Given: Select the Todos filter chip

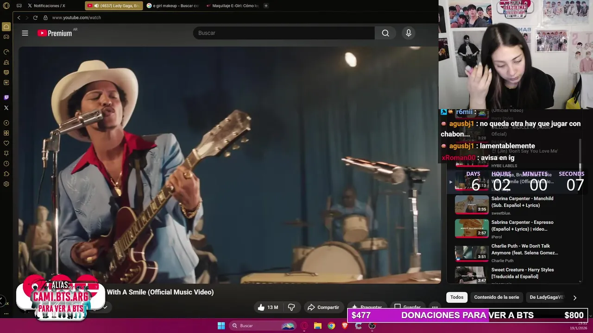Looking at the screenshot, I should (x=457, y=297).
